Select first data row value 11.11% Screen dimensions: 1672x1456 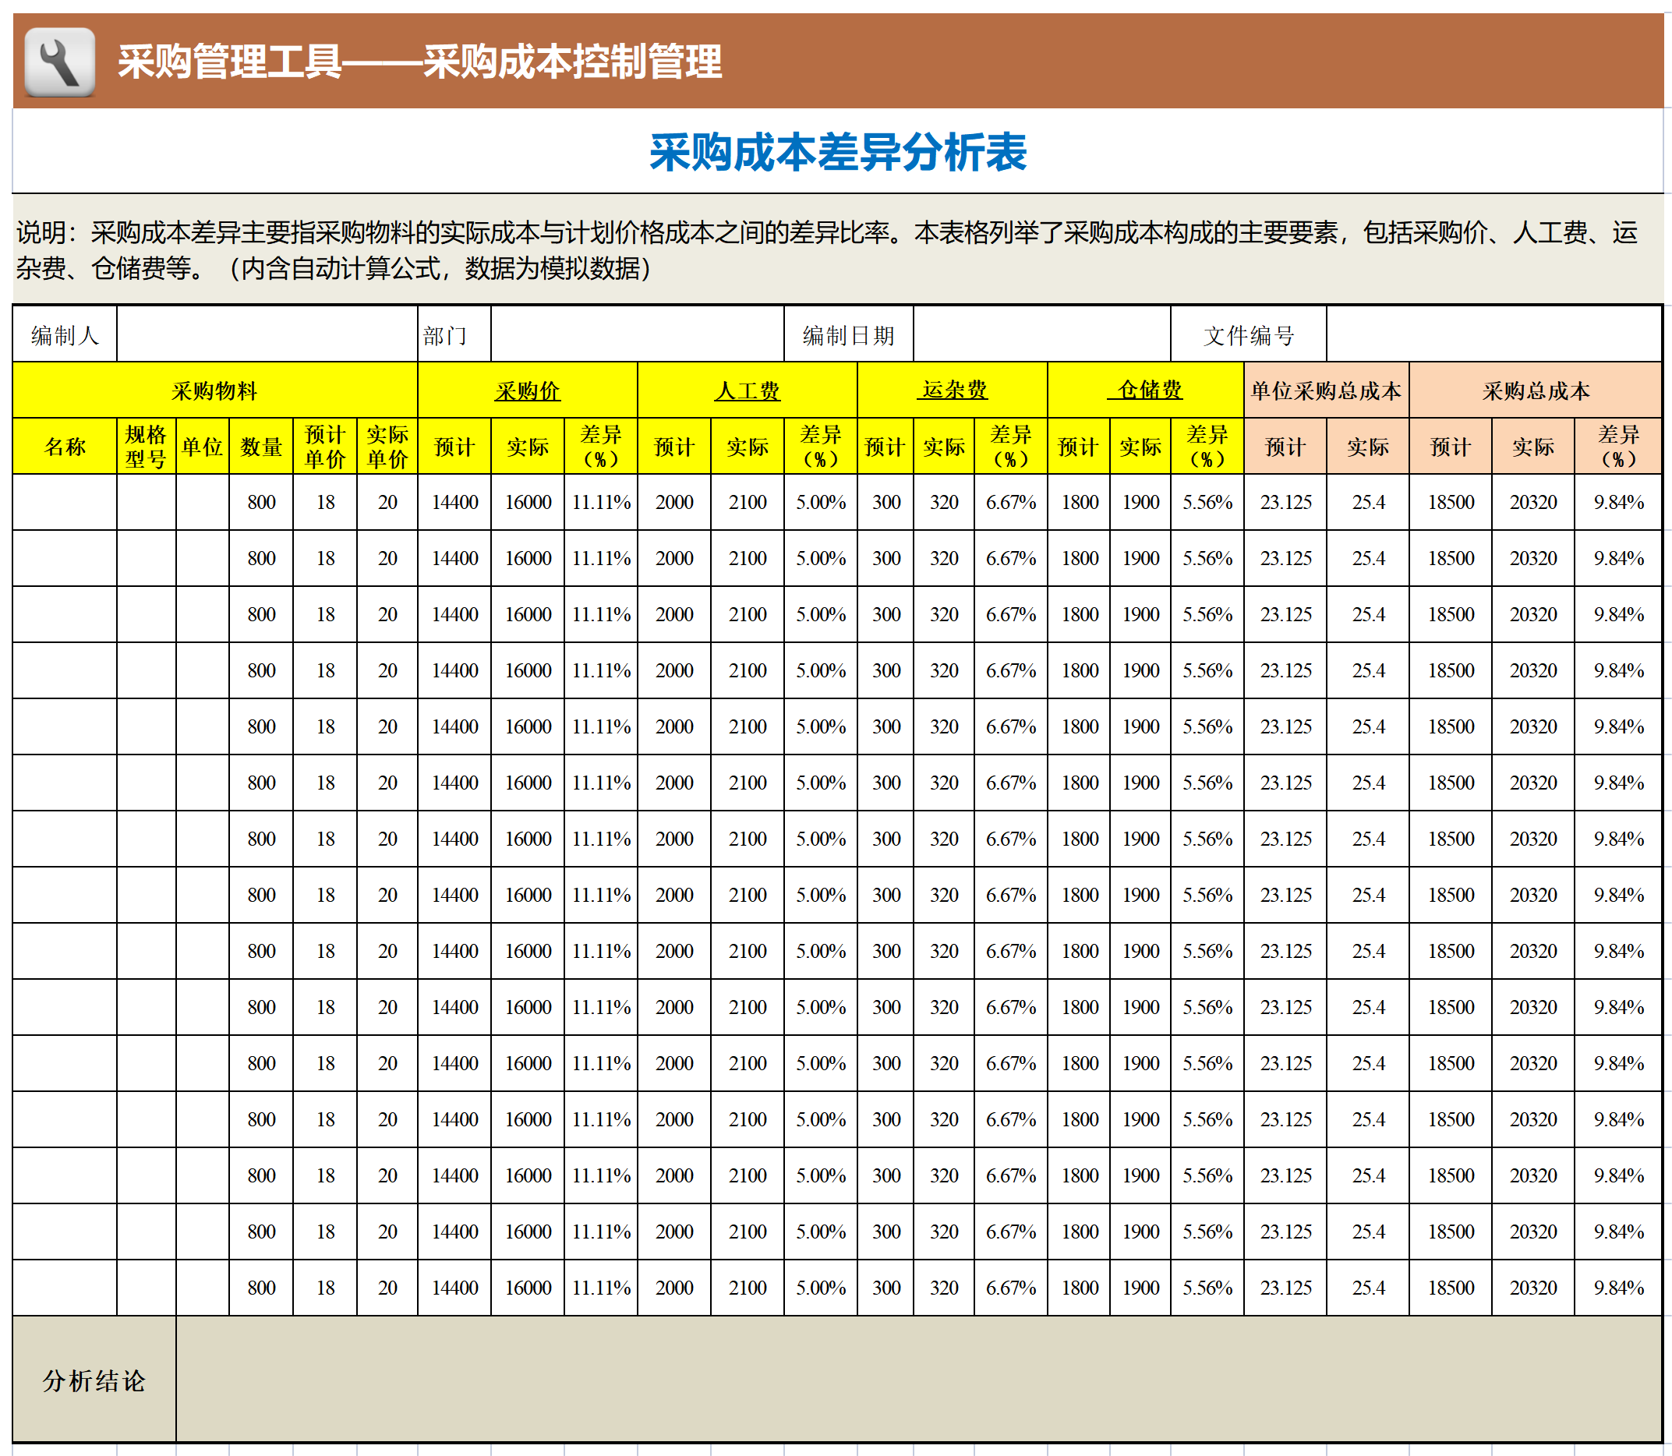601,502
